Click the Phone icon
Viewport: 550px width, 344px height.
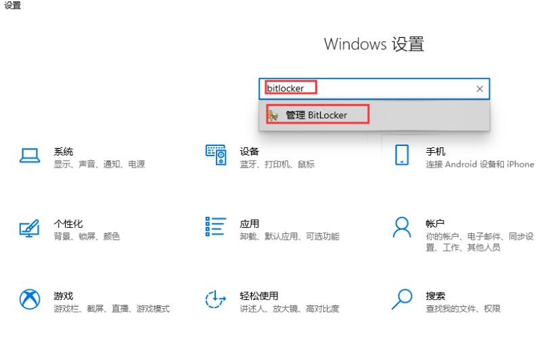point(402,155)
